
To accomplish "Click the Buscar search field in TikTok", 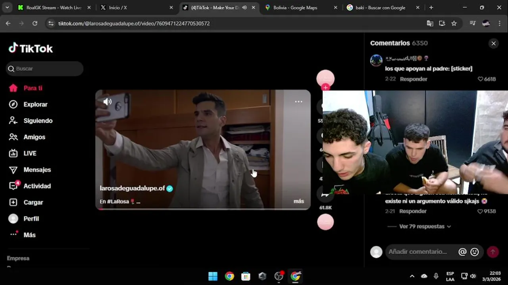I will coord(45,68).
